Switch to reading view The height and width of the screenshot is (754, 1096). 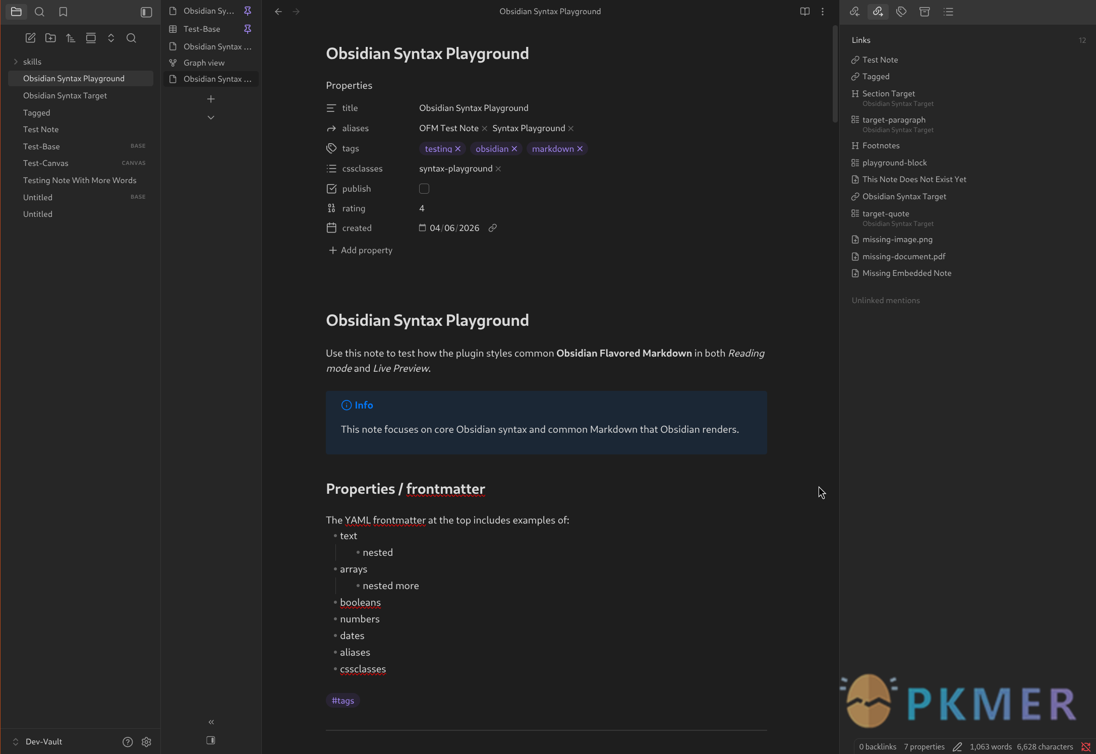click(805, 12)
